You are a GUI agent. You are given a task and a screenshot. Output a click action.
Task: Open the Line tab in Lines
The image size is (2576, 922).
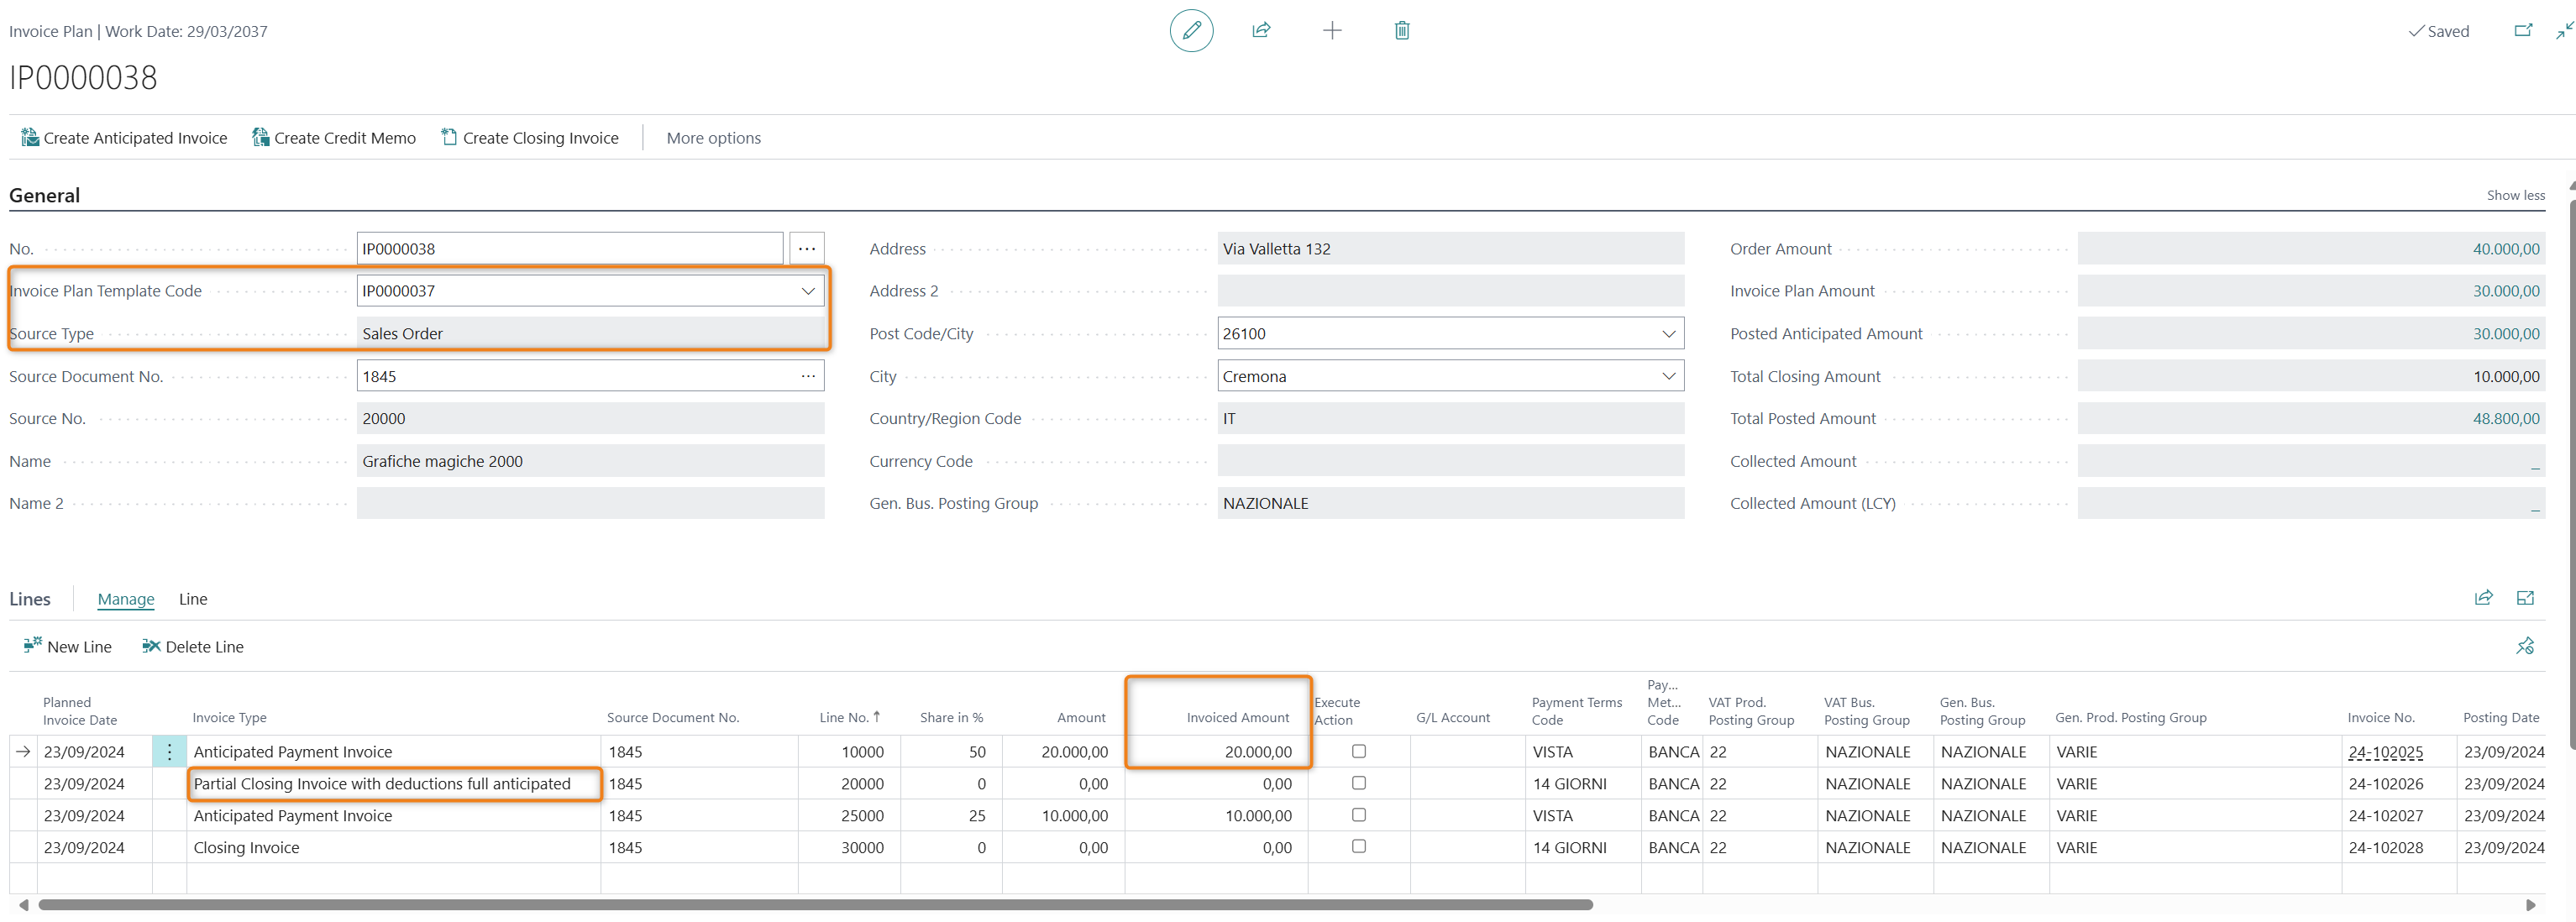[x=193, y=599]
